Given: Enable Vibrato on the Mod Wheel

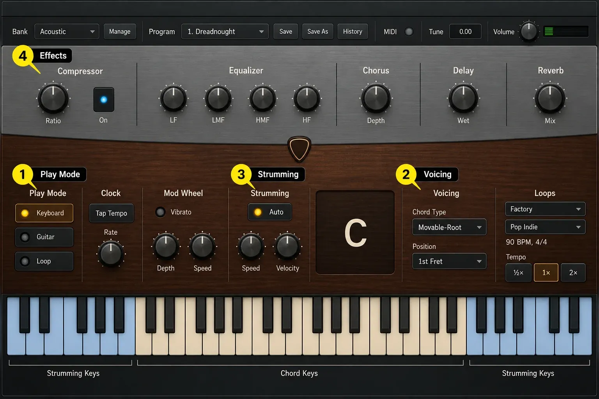Looking at the screenshot, I should (160, 212).
